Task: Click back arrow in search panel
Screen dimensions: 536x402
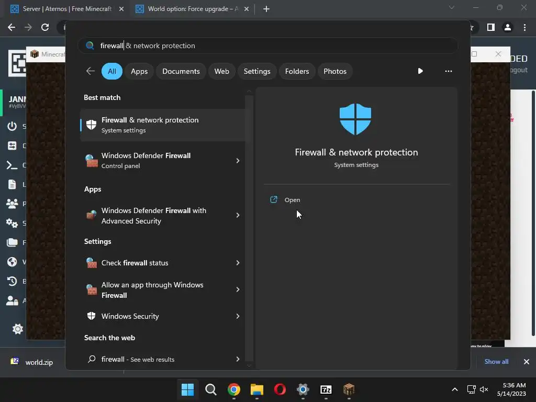Action: 90,71
